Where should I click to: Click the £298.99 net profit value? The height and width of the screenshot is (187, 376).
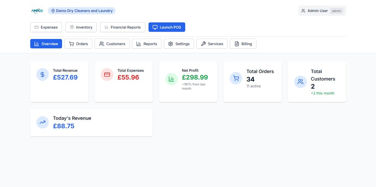[195, 77]
